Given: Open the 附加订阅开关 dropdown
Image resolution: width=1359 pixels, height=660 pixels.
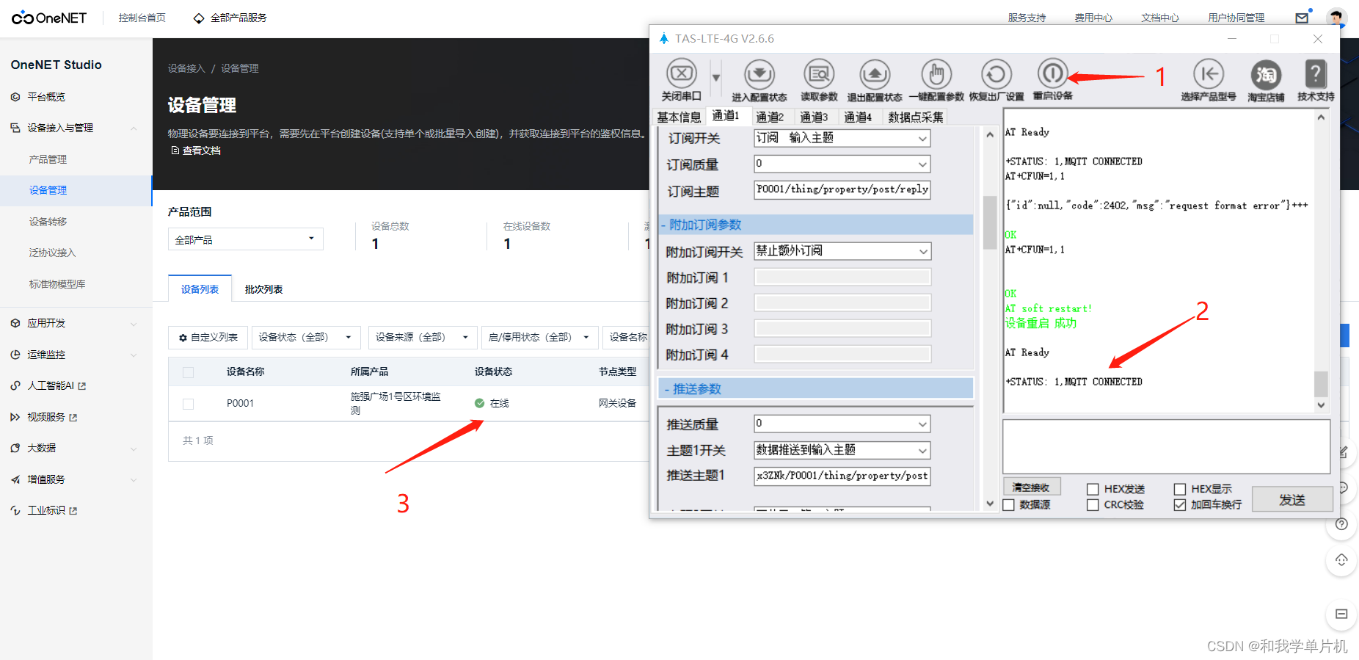Looking at the screenshot, I should coord(842,251).
